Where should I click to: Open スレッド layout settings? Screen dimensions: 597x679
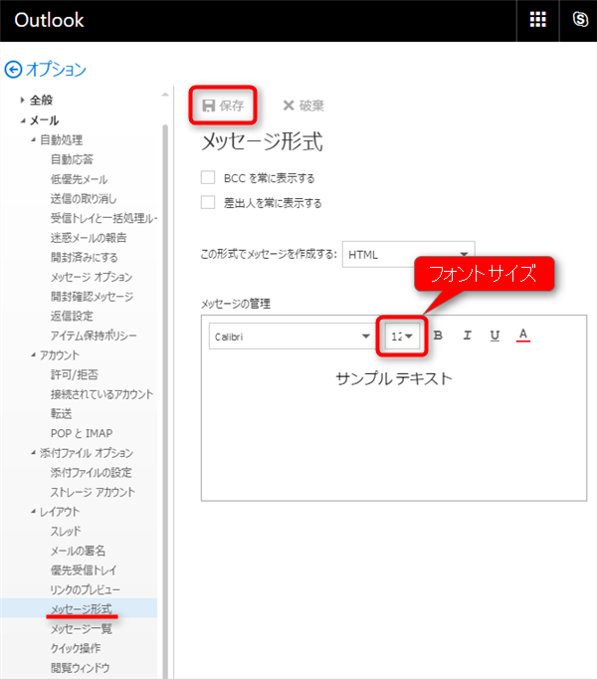[66, 532]
